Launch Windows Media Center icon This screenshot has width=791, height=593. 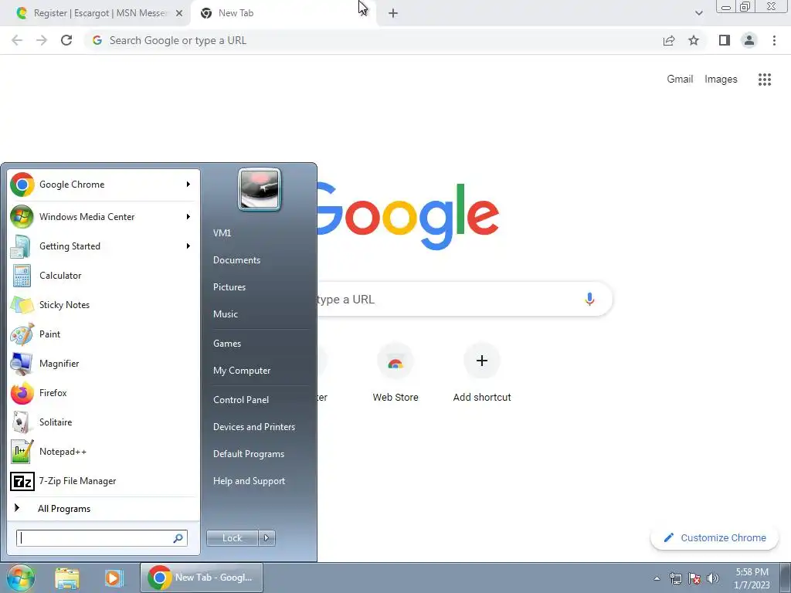[22, 217]
